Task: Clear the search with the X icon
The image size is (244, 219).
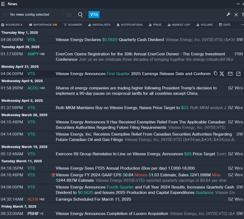Action: [x=236, y=15]
